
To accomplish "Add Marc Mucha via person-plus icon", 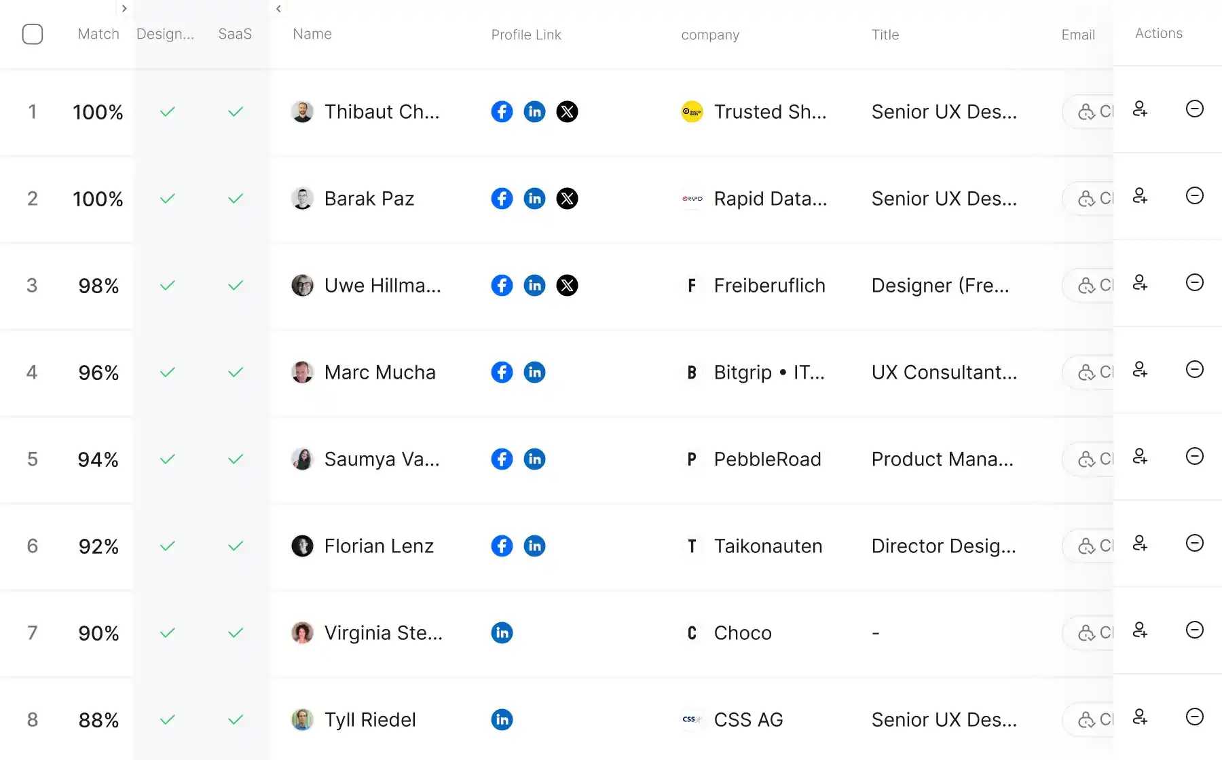I will (x=1141, y=370).
